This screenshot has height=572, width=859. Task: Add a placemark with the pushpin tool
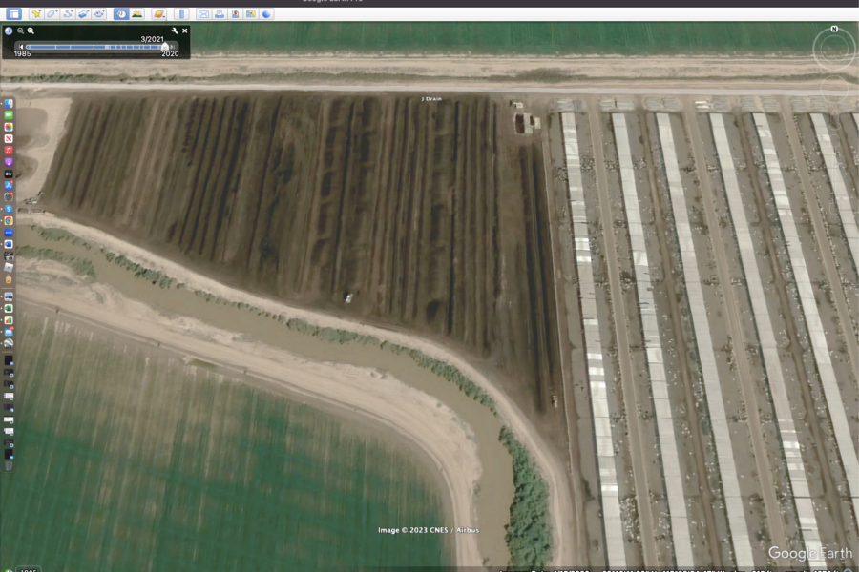[x=36, y=13]
